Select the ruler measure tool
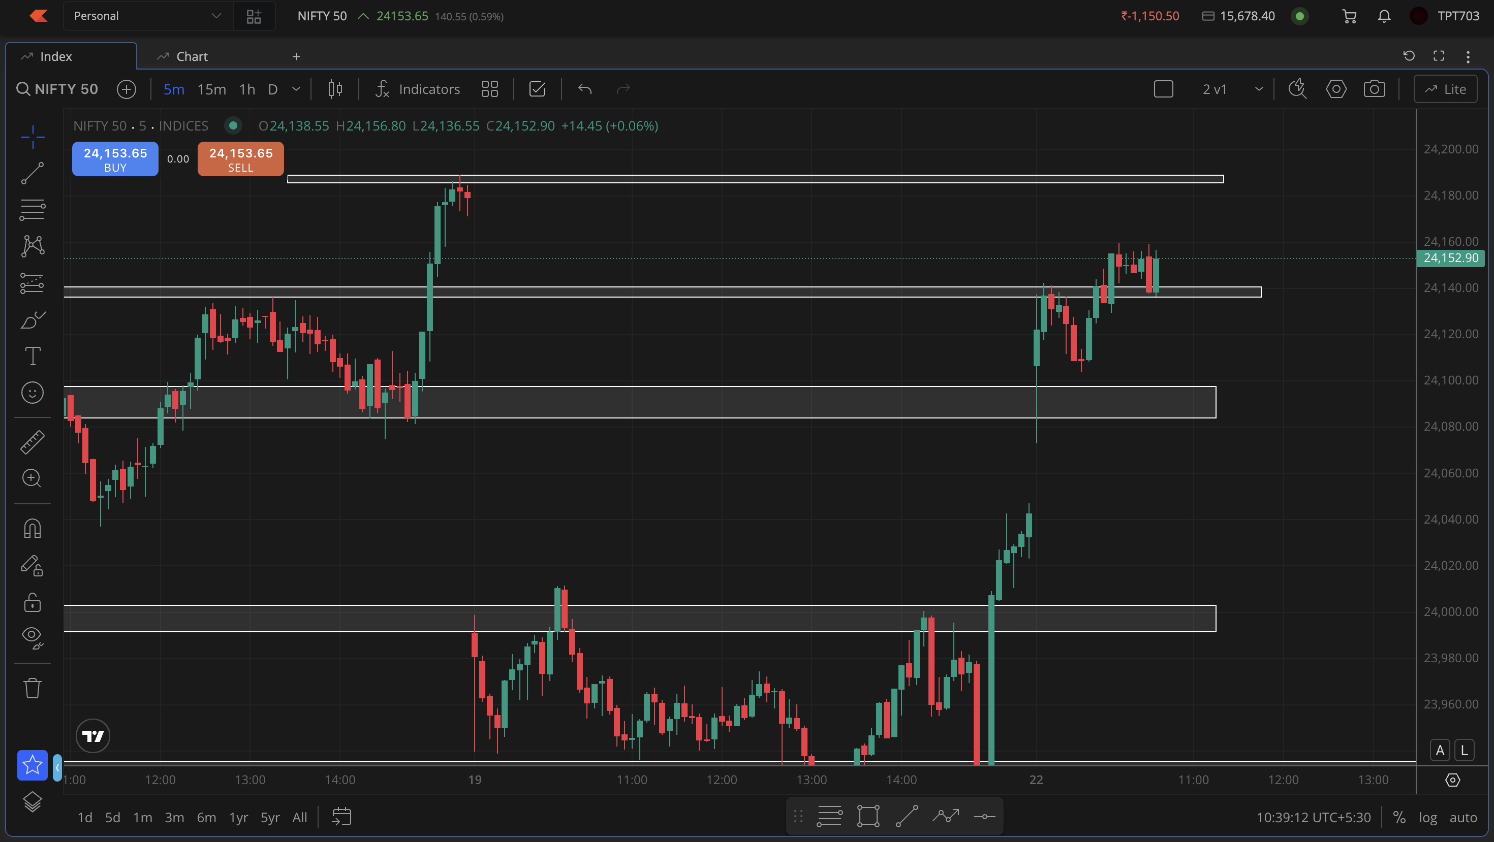The width and height of the screenshot is (1494, 842). [33, 442]
